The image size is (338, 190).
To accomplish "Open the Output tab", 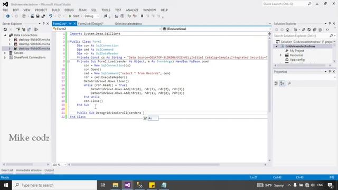I will [x=49, y=170].
